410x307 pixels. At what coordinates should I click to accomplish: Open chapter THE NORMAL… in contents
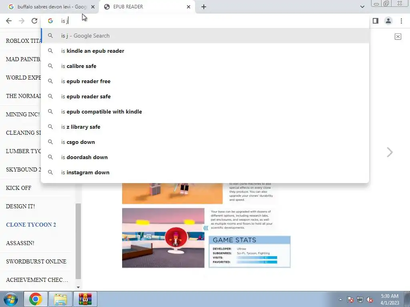click(x=24, y=96)
